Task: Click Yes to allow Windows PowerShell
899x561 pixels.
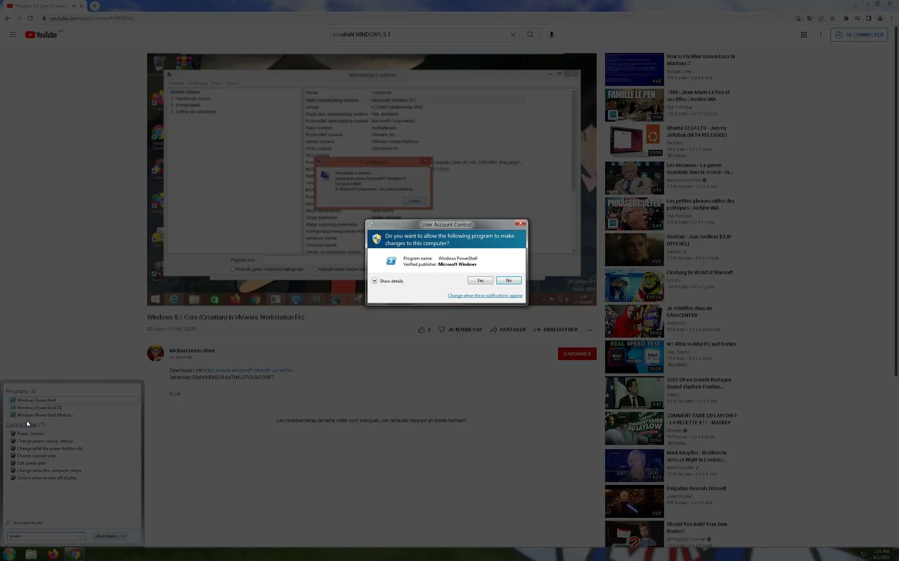Action: coord(480,280)
